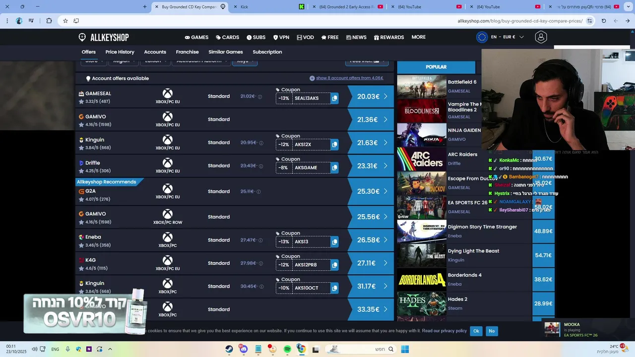This screenshot has width=635, height=357.
Task: Click the volume icon in system tray
Action: [x=34, y=349]
